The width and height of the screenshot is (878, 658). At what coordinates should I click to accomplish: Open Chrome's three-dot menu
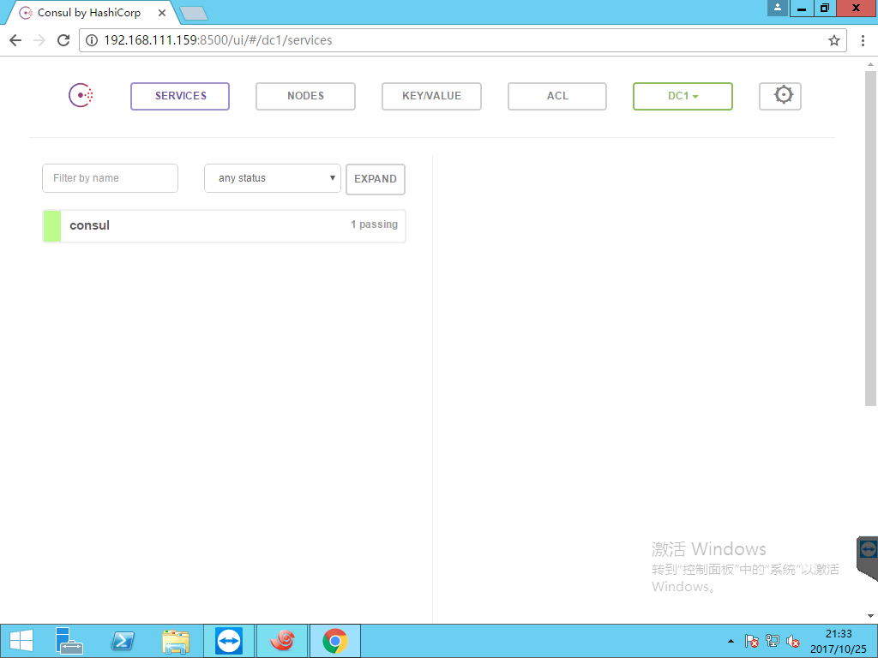863,40
